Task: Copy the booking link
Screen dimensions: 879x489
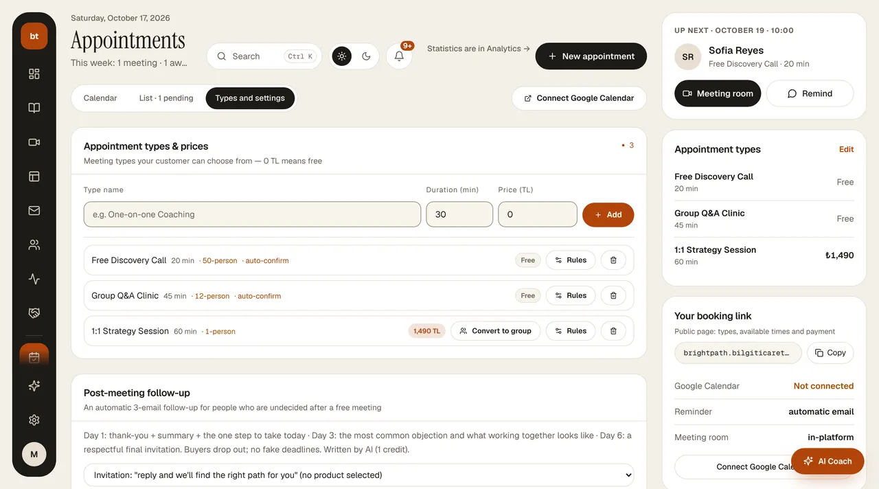Action: click(x=830, y=352)
